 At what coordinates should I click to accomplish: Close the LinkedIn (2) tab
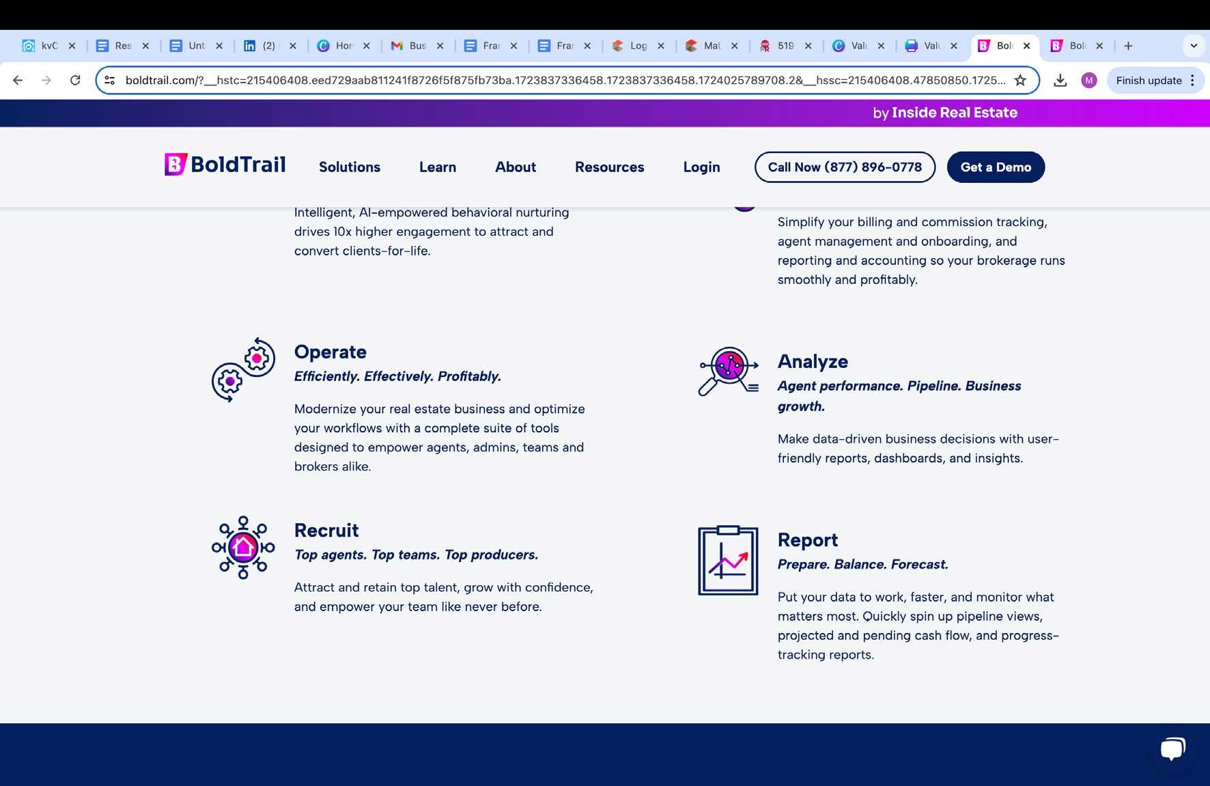pyautogui.click(x=293, y=46)
